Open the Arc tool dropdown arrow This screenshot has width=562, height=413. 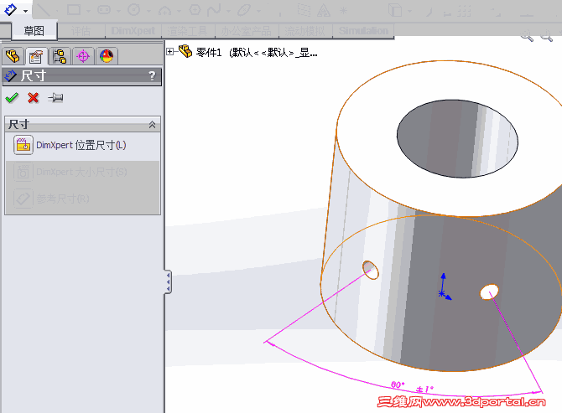coord(179,11)
